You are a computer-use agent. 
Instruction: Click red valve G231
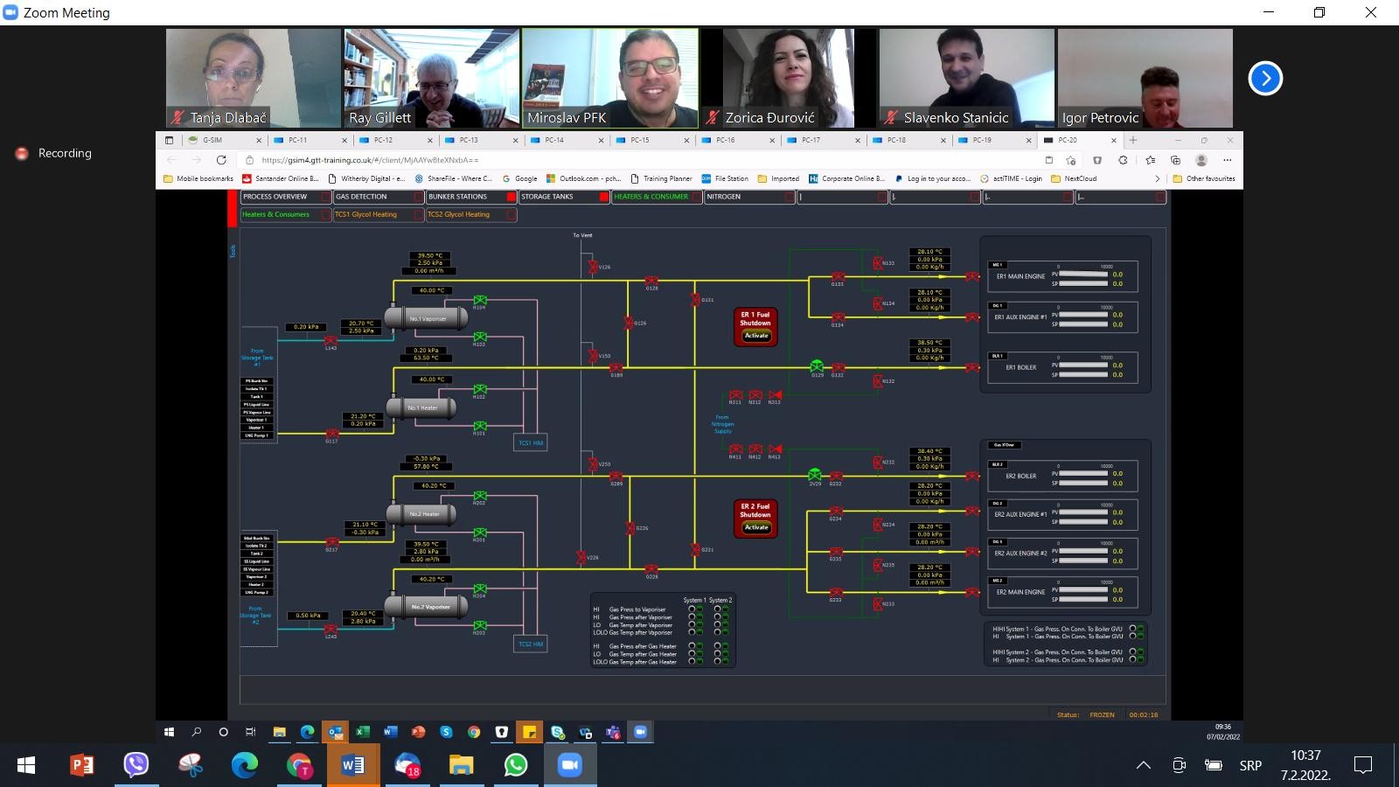click(x=695, y=549)
